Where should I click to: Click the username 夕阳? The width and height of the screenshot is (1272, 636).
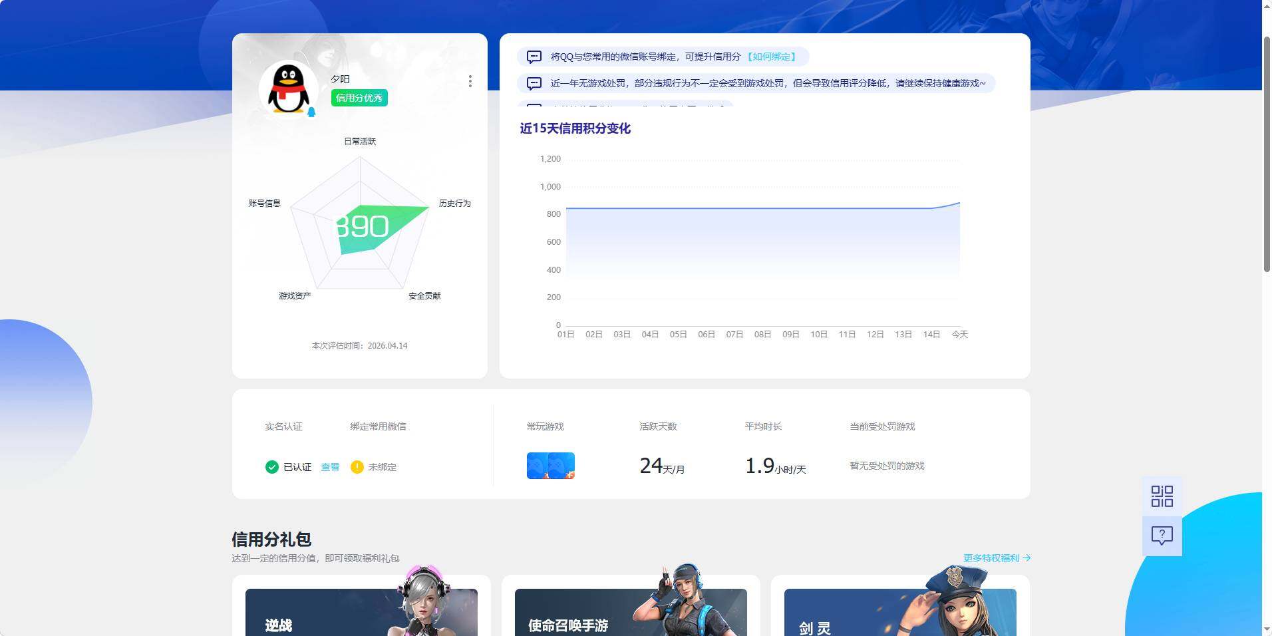tap(341, 79)
